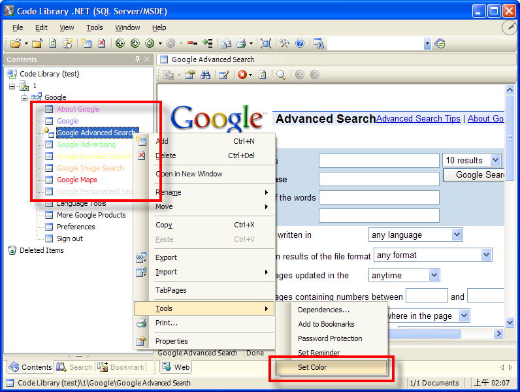Select the Deleted Items node

pyautogui.click(x=41, y=250)
